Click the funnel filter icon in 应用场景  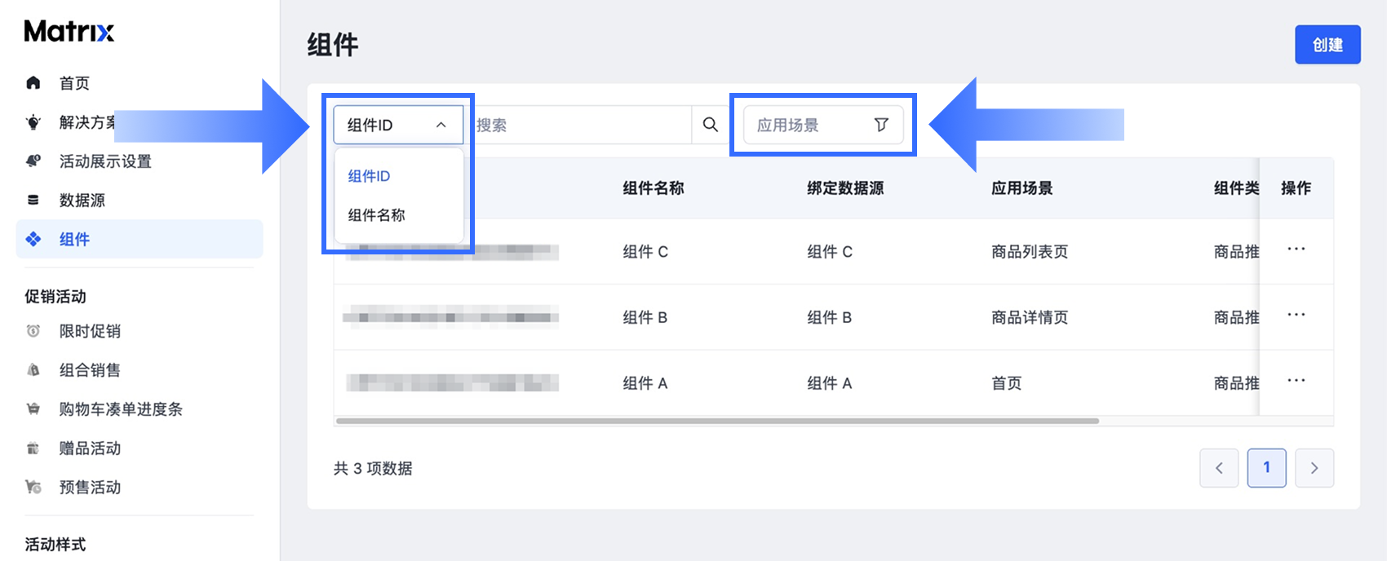[x=881, y=125]
